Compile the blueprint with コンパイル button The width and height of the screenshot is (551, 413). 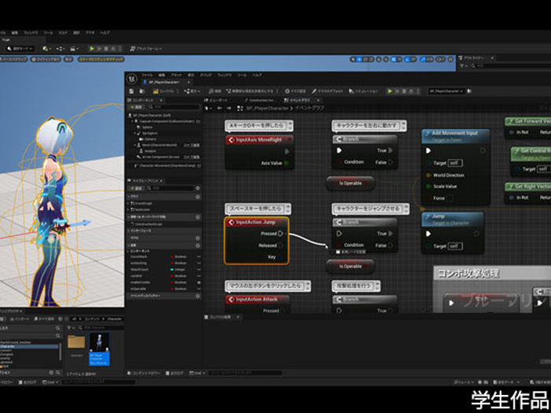(x=164, y=91)
